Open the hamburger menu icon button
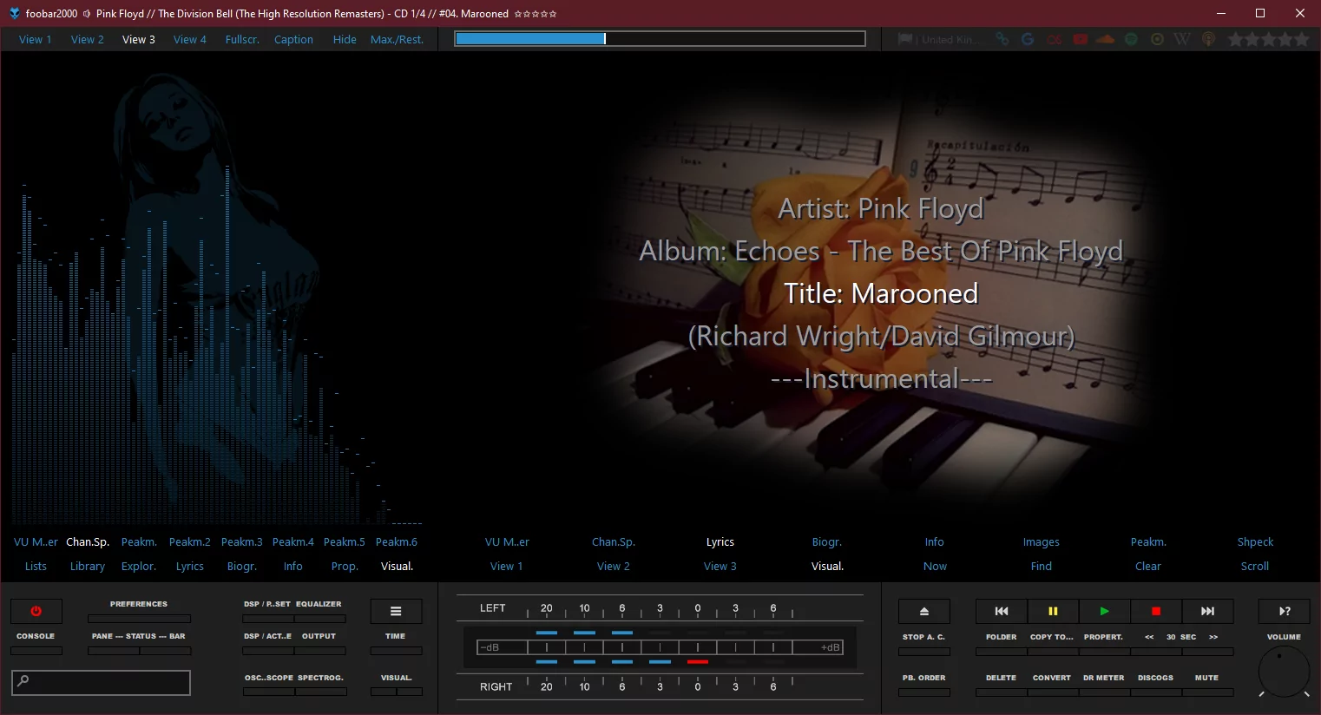 pos(396,611)
